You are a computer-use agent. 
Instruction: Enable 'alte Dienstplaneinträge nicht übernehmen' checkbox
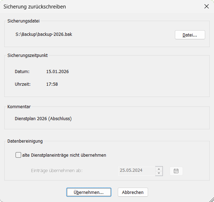[x=18, y=155]
